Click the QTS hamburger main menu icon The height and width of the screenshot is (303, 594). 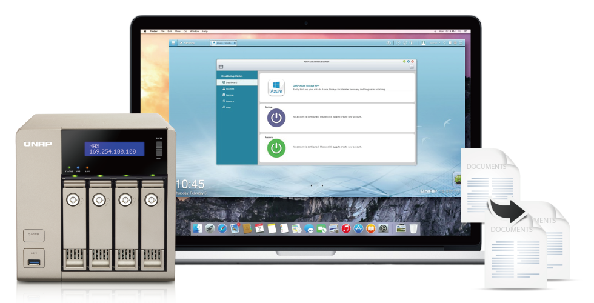point(173,43)
